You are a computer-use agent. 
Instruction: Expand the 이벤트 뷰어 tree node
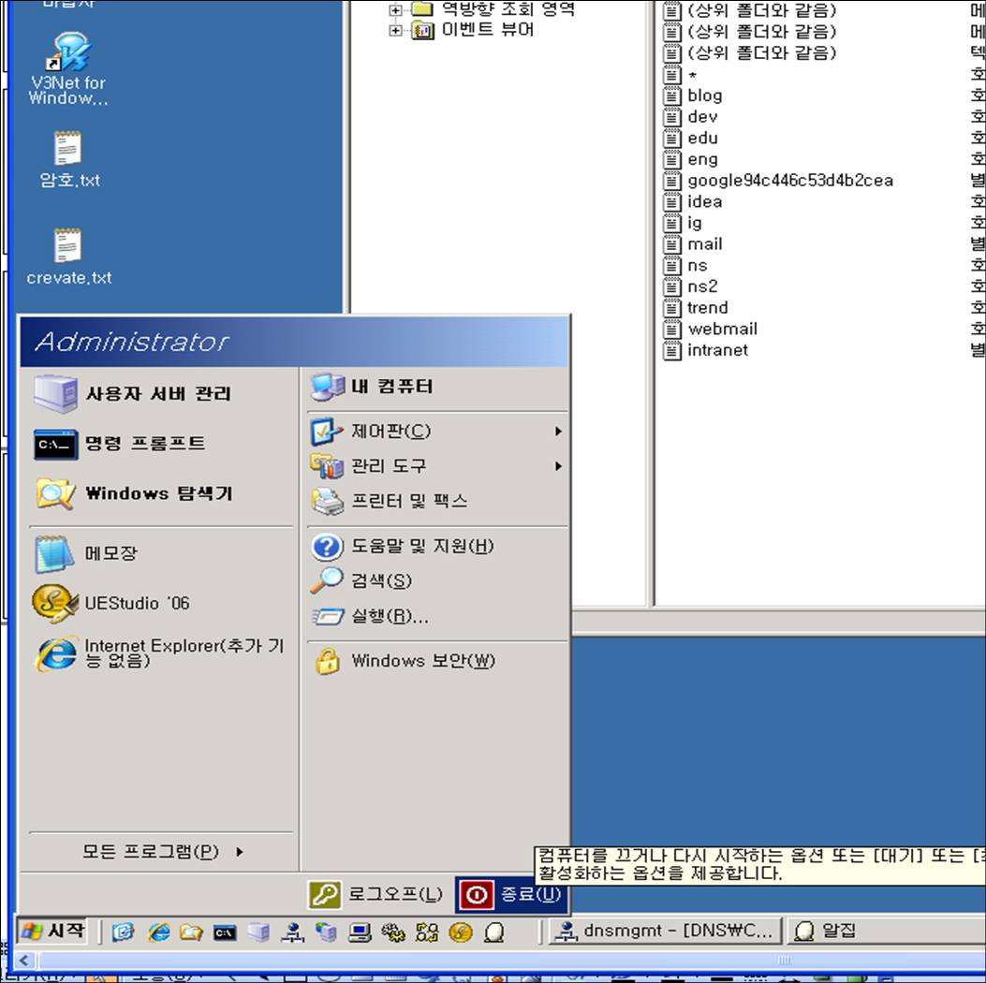pos(395,30)
